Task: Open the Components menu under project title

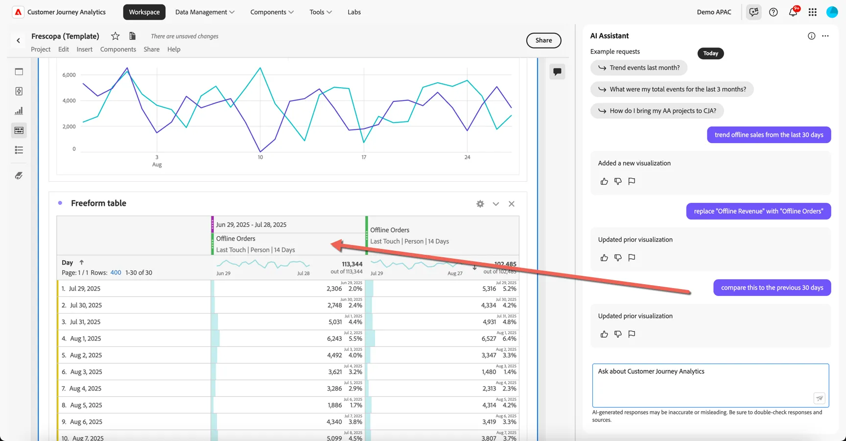Action: 118,49
